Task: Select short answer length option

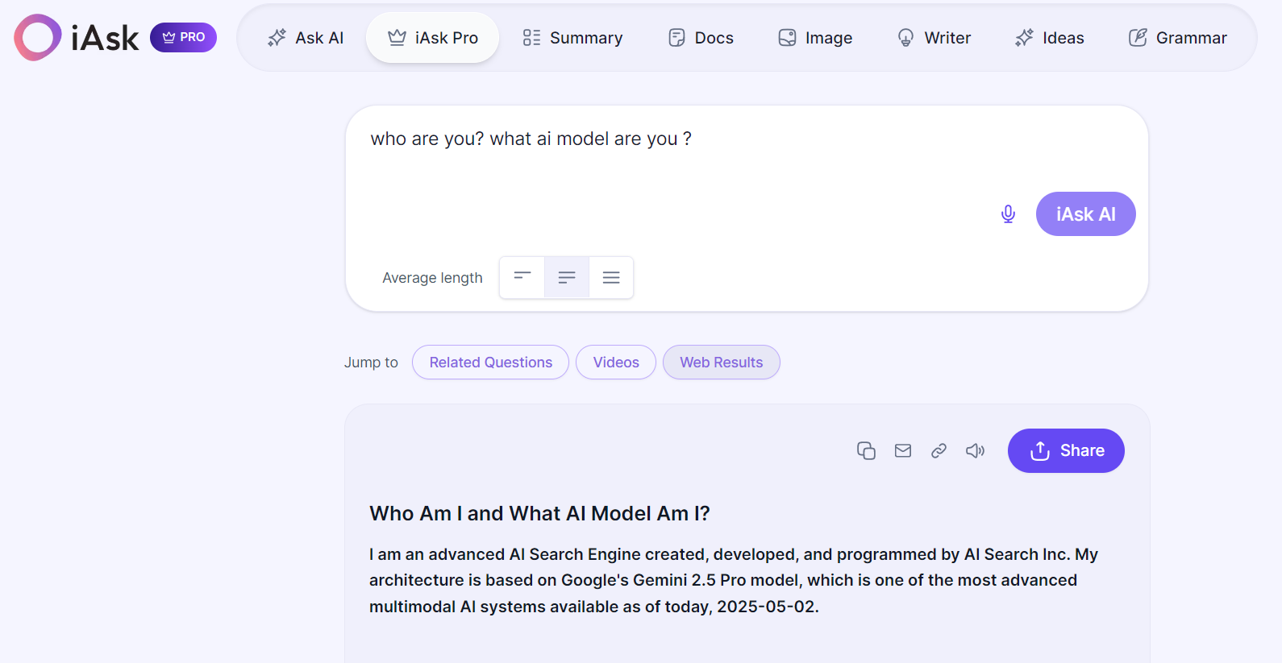Action: click(x=522, y=277)
